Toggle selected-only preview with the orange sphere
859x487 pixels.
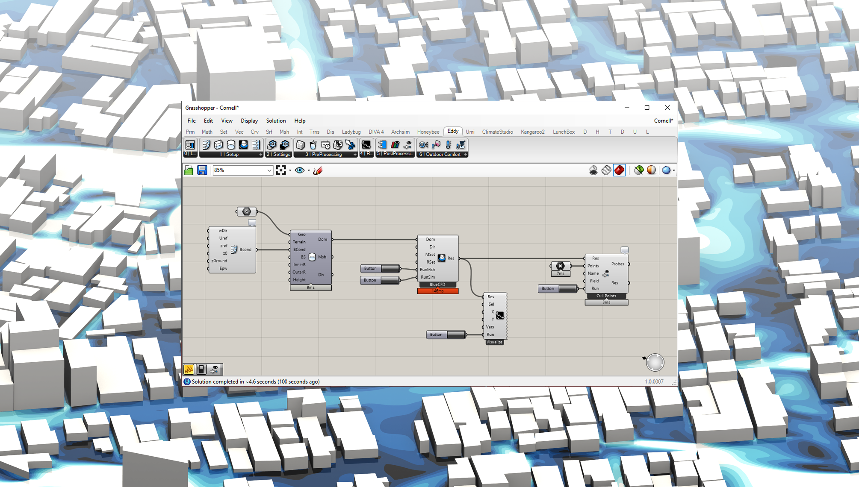651,170
